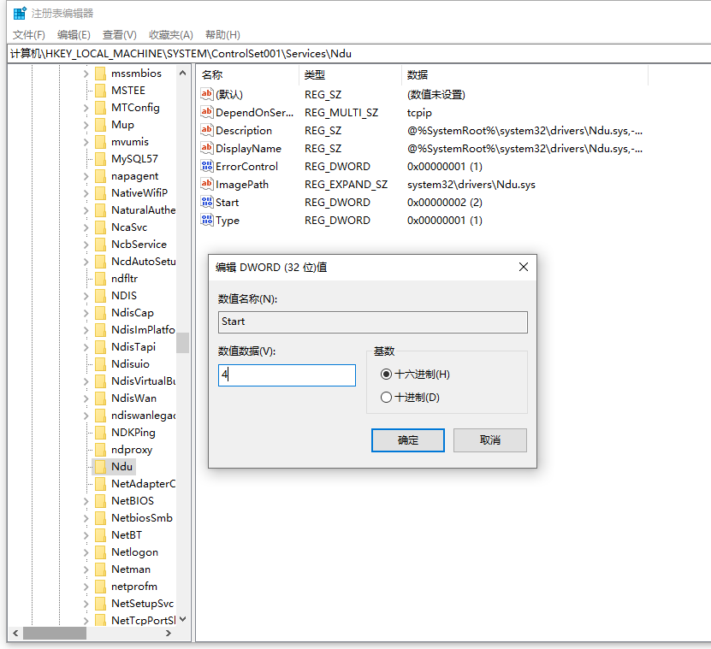711x649 pixels.
Task: Click the 数值数据 value data input field
Action: (287, 375)
